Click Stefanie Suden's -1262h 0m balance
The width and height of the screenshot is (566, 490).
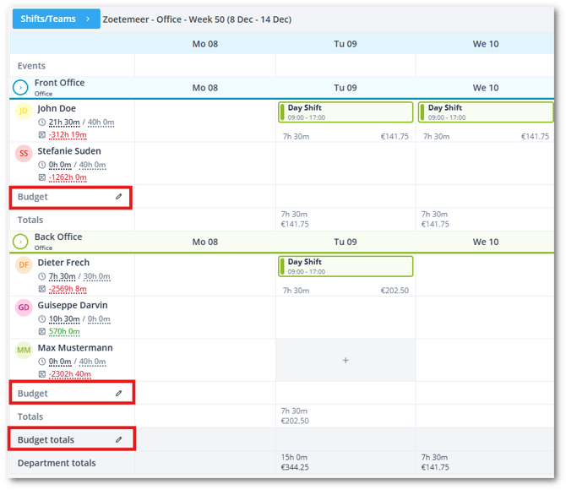coord(69,177)
